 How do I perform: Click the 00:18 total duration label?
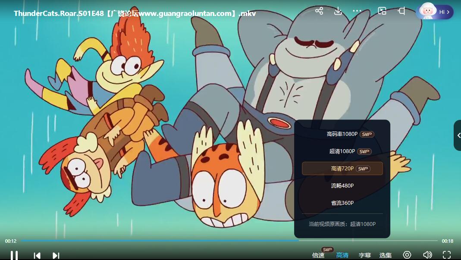pyautogui.click(x=448, y=241)
